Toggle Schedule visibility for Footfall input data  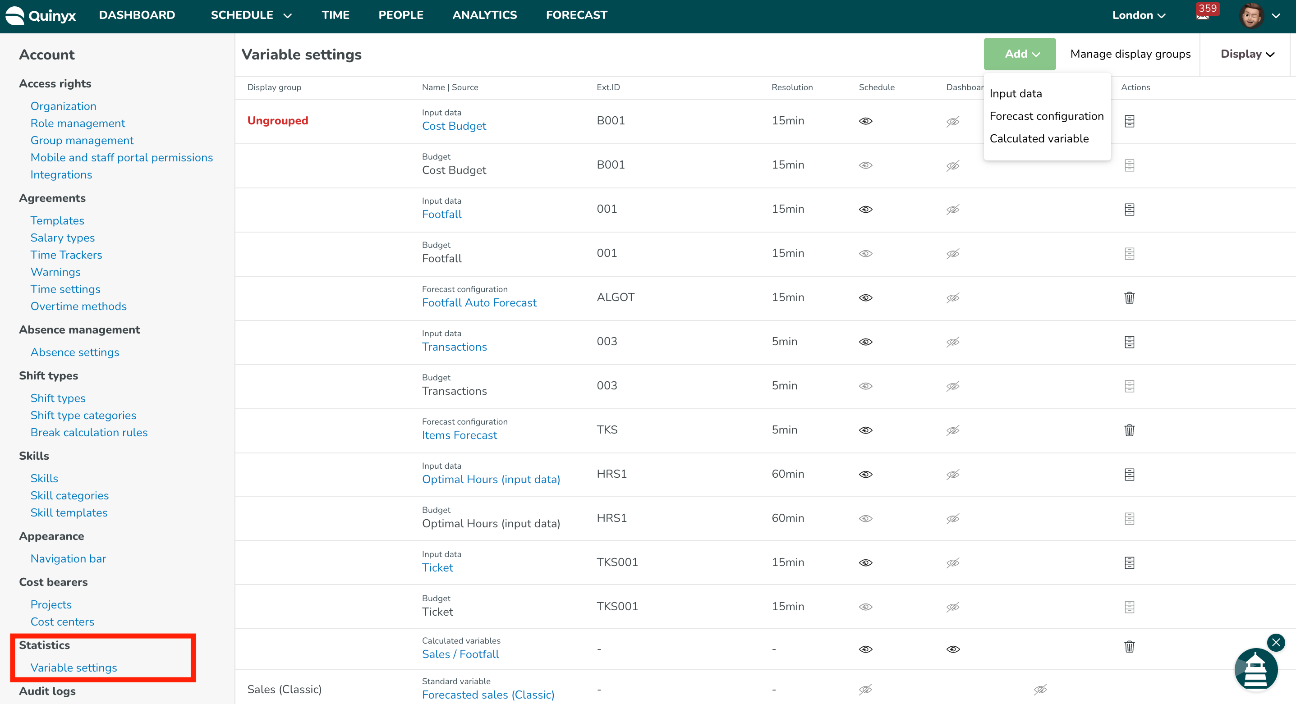pos(866,210)
